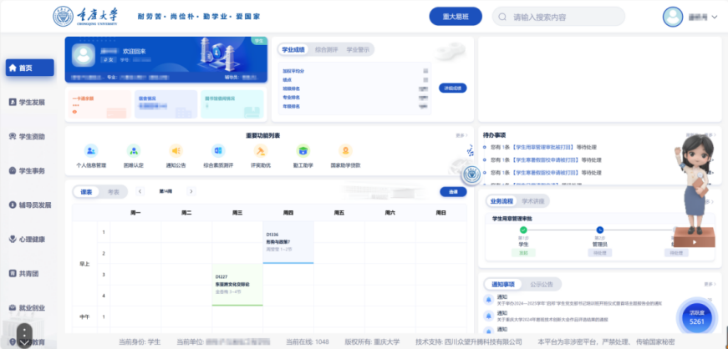
Task: Switch schedule toggle to 考表
Action: (112, 192)
